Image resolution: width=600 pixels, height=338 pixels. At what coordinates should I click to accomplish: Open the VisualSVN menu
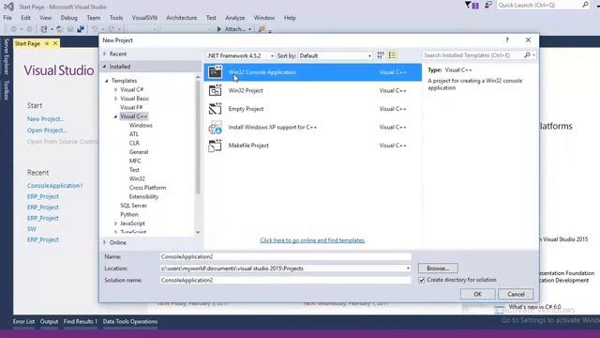(x=144, y=18)
